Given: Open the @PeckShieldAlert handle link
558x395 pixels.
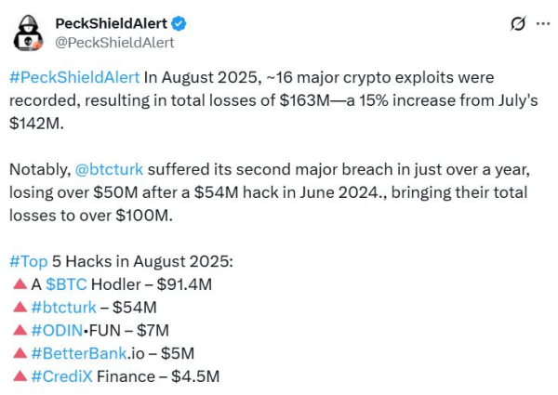Looking at the screenshot, I should pos(114,43).
